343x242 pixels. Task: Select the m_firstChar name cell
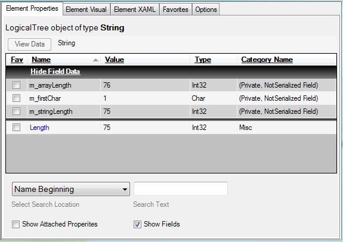coord(45,98)
